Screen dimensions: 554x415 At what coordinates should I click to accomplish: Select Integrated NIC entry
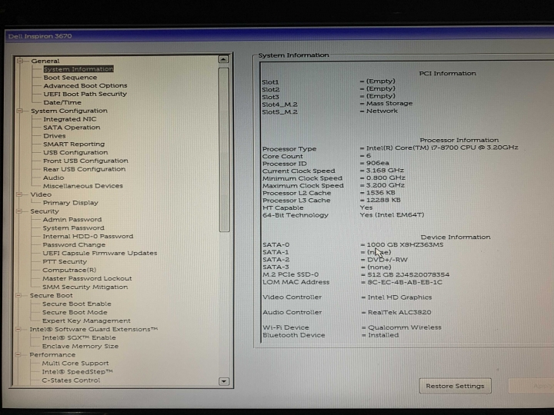[69, 119]
